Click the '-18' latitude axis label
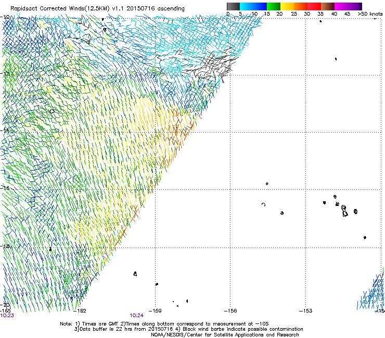 pos(5,246)
